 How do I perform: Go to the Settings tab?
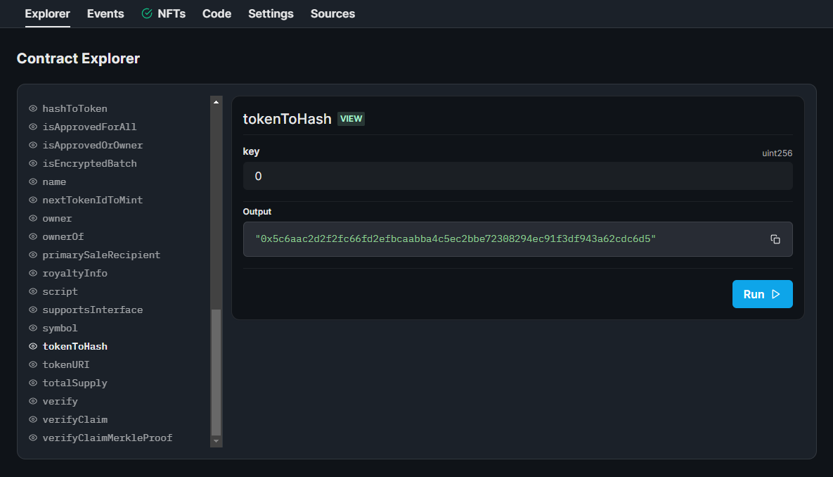(271, 13)
